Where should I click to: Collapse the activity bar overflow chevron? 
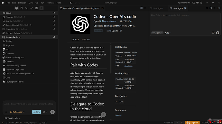42,8
